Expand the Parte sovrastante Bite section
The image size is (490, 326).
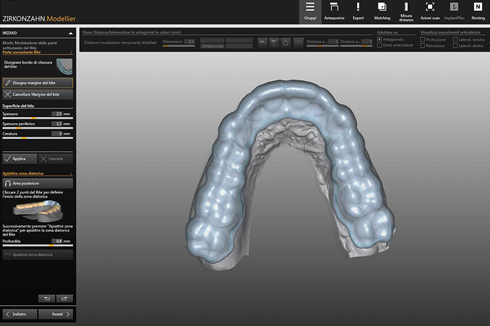(x=71, y=53)
